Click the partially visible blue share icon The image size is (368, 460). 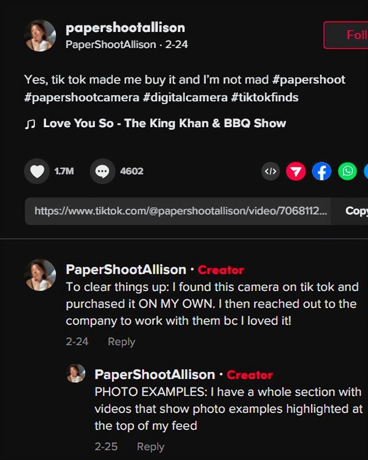(366, 171)
